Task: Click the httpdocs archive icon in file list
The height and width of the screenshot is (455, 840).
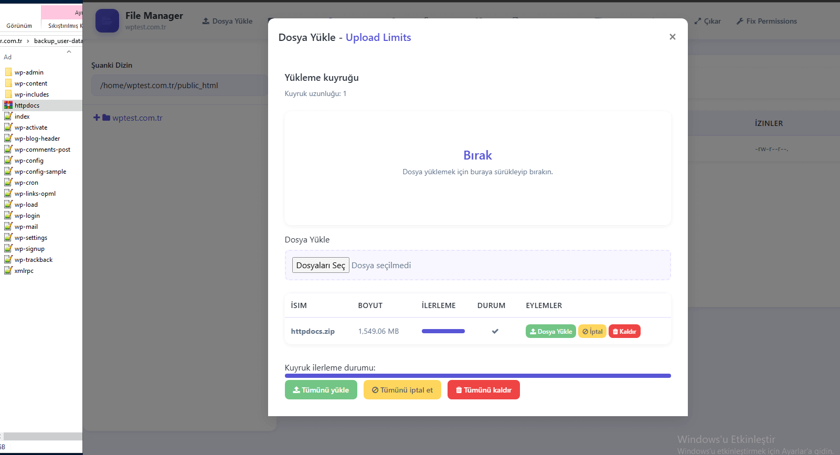Action: (x=8, y=105)
